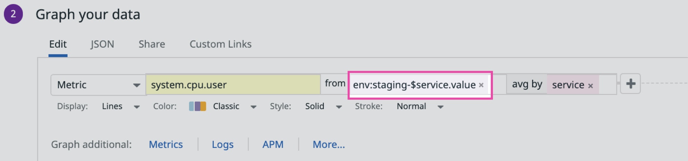Remove the service group-by tag
This screenshot has width=688, height=161.
point(590,86)
